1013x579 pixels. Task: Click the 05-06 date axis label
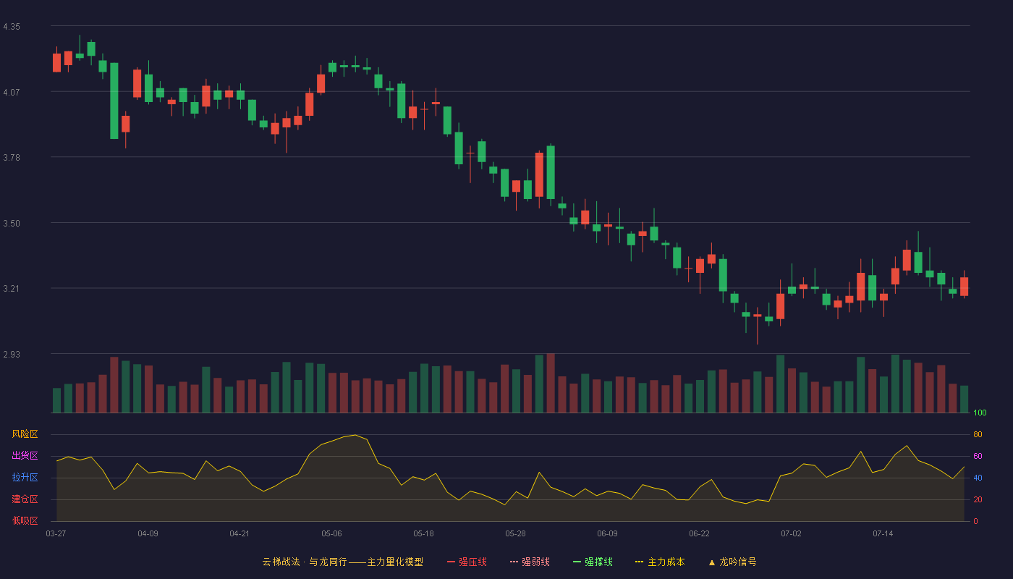point(331,533)
